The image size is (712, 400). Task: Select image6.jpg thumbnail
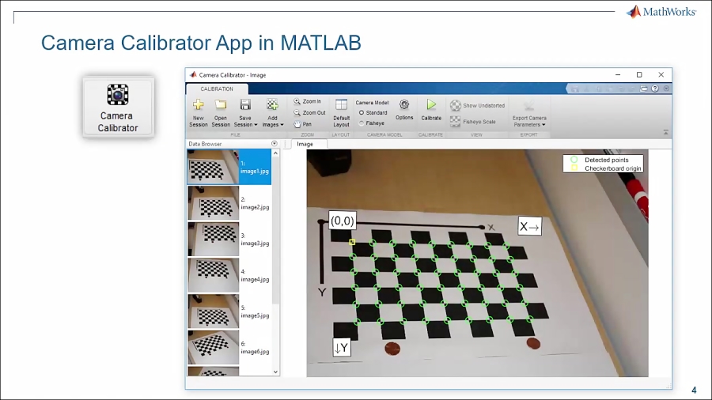point(214,347)
